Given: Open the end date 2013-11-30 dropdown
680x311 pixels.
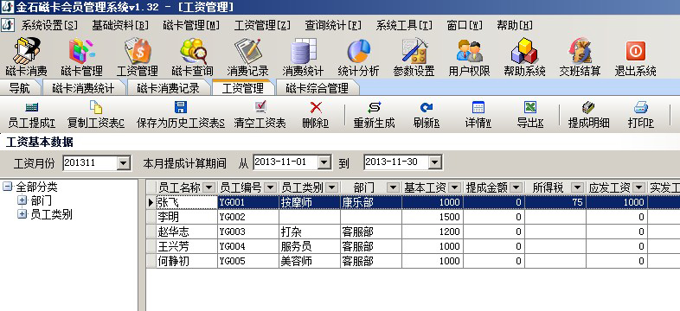Looking at the screenshot, I should 435,162.
